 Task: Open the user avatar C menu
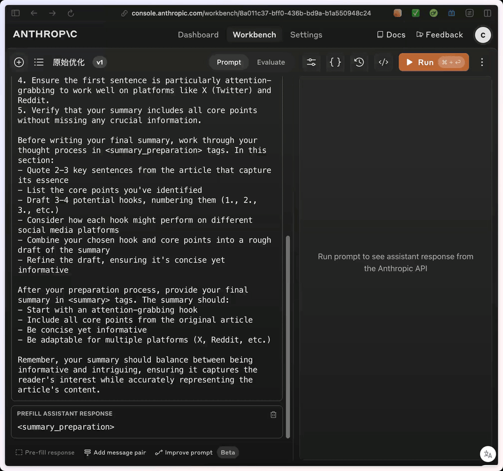[483, 35]
